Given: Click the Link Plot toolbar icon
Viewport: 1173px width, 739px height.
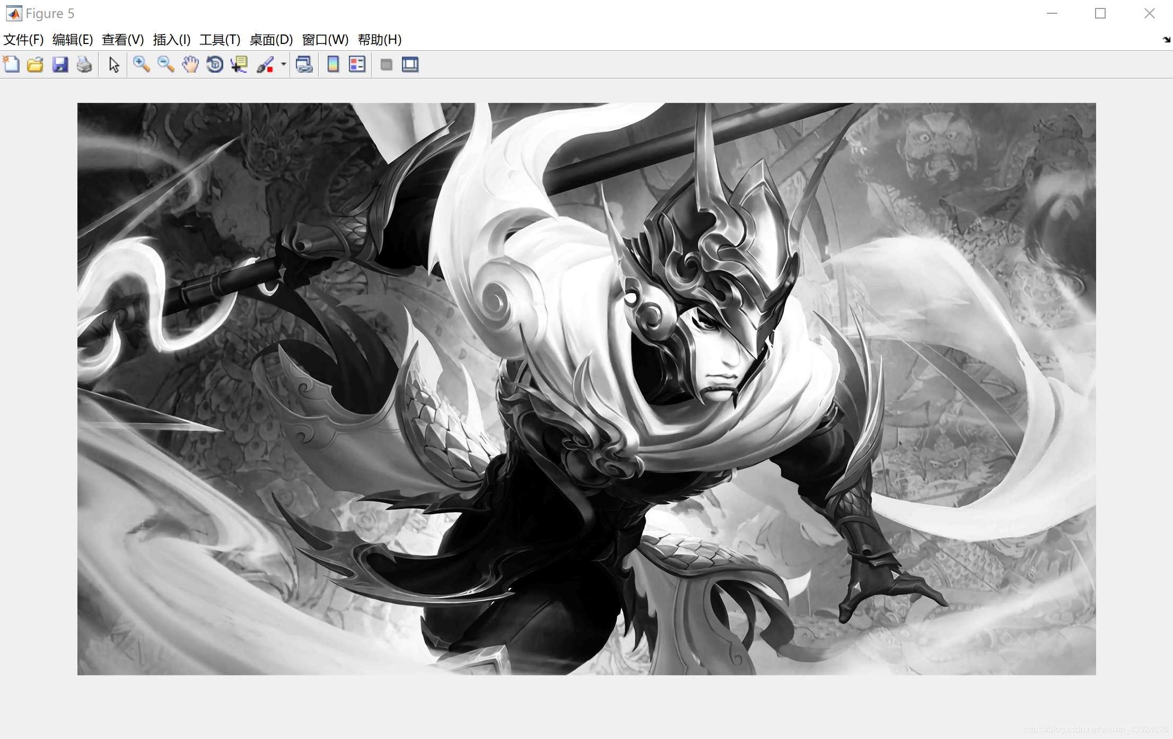Looking at the screenshot, I should point(304,65).
